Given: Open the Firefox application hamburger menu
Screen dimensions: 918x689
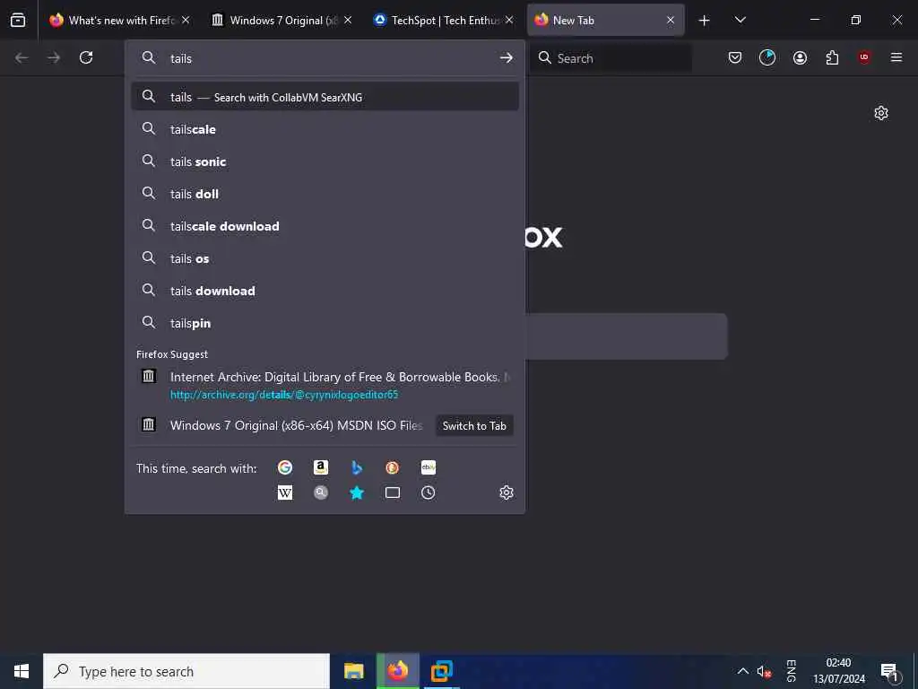Looking at the screenshot, I should pyautogui.click(x=896, y=57).
